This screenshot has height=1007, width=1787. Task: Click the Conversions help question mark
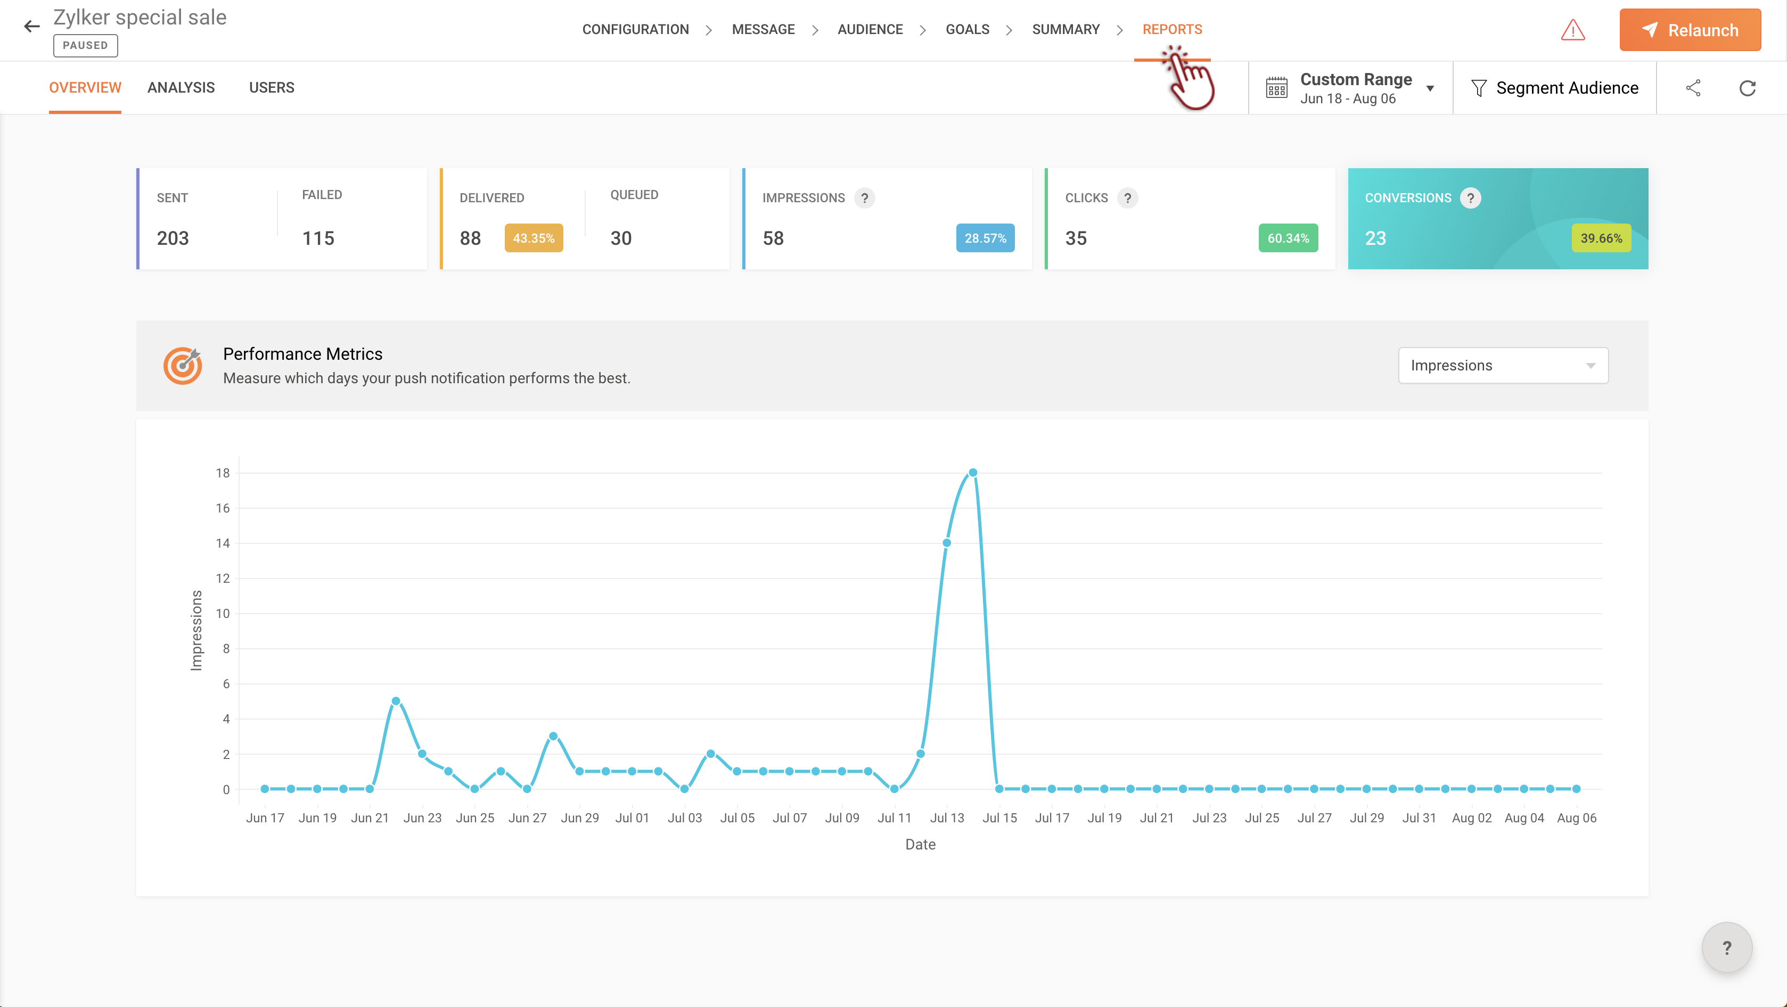[1470, 199]
